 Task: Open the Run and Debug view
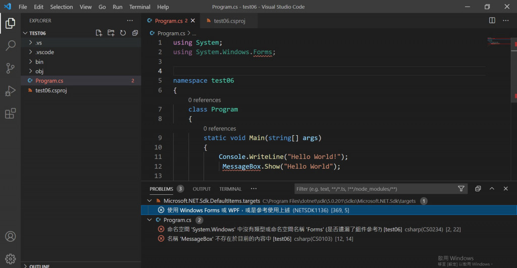tap(10, 91)
